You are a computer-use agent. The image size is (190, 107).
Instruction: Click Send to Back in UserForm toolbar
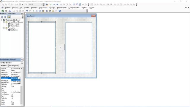click(6, 4)
